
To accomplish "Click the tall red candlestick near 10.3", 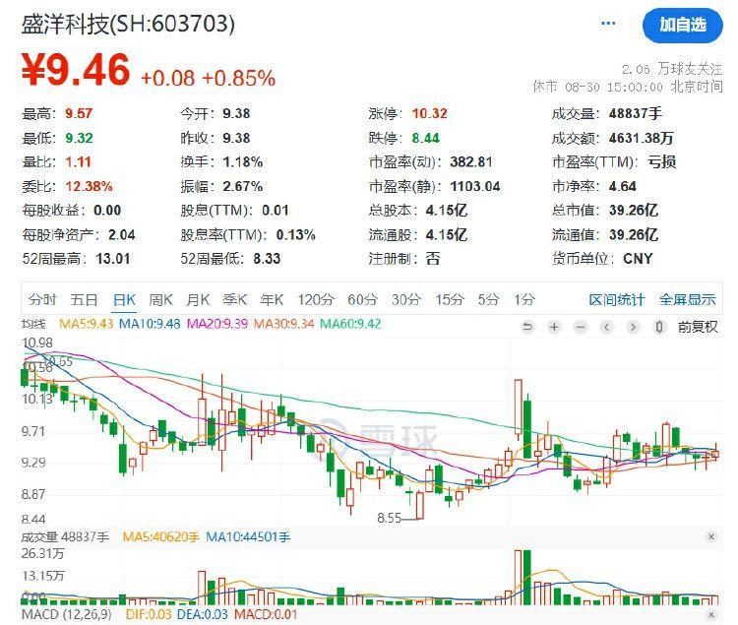I will coord(519,407).
